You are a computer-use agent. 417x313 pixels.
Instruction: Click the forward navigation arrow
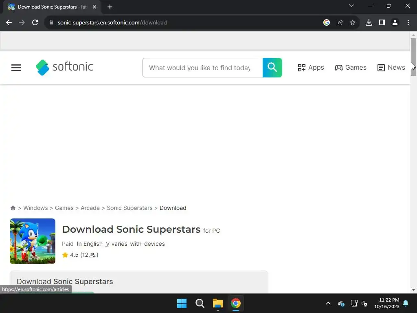click(x=22, y=23)
